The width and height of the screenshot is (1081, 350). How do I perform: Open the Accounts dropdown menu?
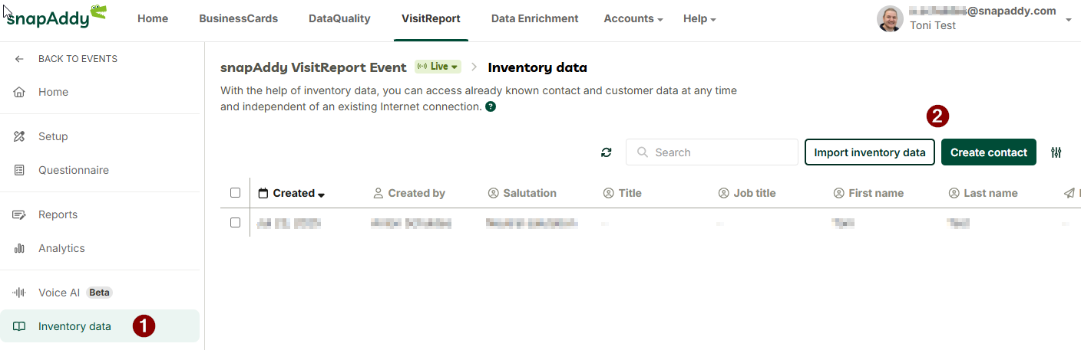pyautogui.click(x=633, y=18)
